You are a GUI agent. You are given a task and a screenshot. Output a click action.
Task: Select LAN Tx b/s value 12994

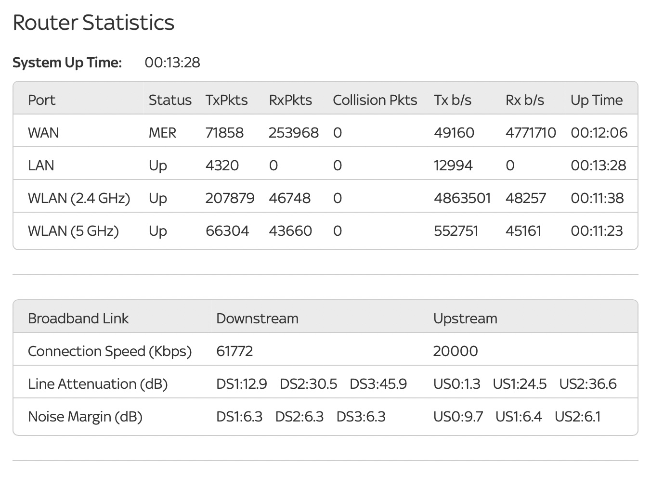[453, 166]
